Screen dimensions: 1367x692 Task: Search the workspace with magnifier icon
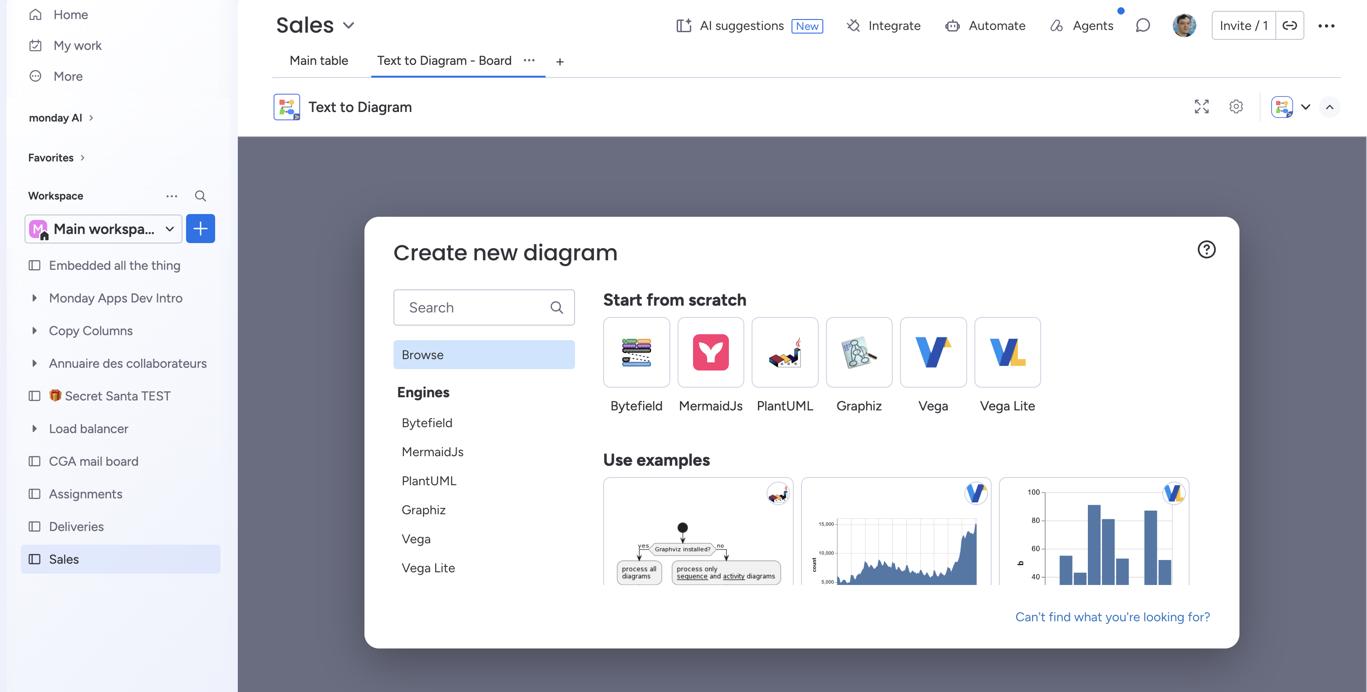coord(200,195)
